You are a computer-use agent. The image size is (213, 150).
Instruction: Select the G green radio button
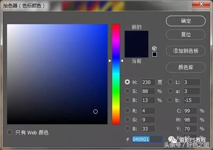coord(127,120)
